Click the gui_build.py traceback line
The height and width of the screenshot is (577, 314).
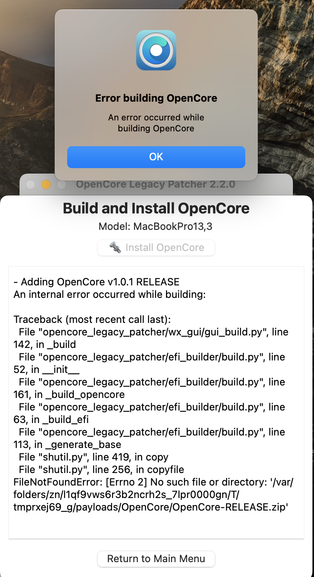[151, 338]
